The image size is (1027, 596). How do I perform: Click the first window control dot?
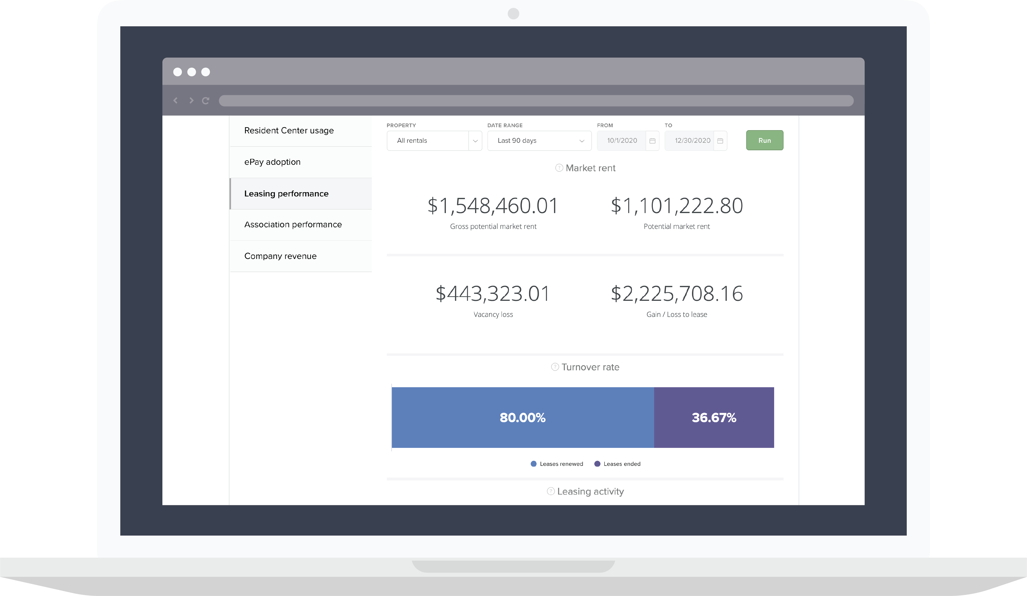pyautogui.click(x=177, y=72)
